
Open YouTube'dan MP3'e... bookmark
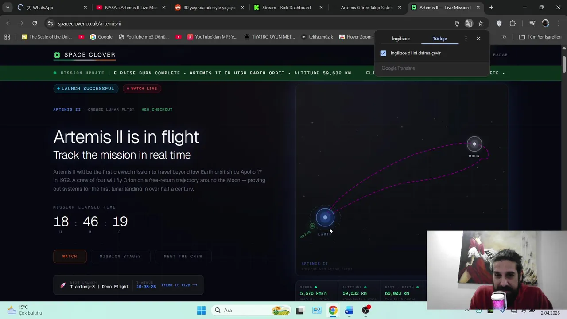pos(212,37)
